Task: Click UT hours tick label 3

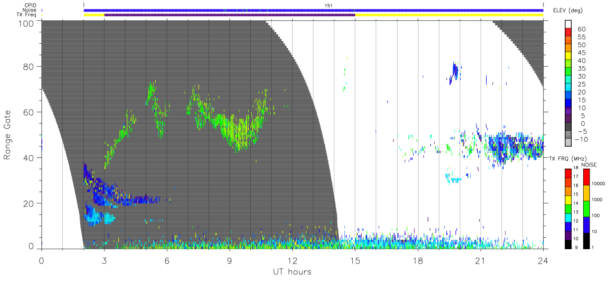Action: pyautogui.click(x=104, y=260)
